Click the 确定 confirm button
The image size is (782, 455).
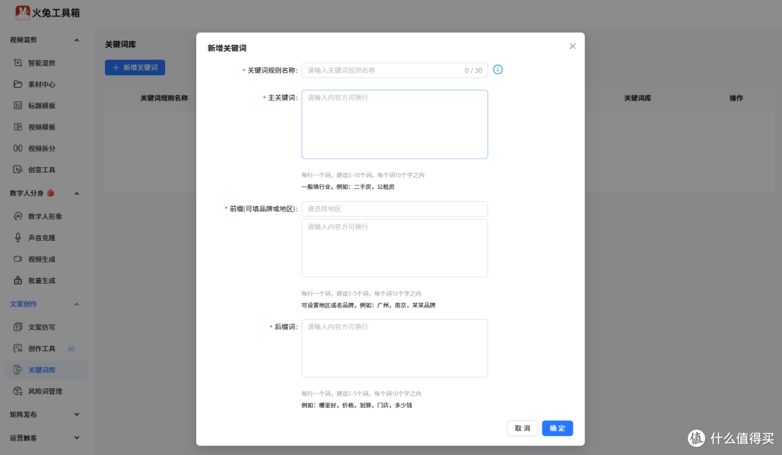click(x=558, y=428)
